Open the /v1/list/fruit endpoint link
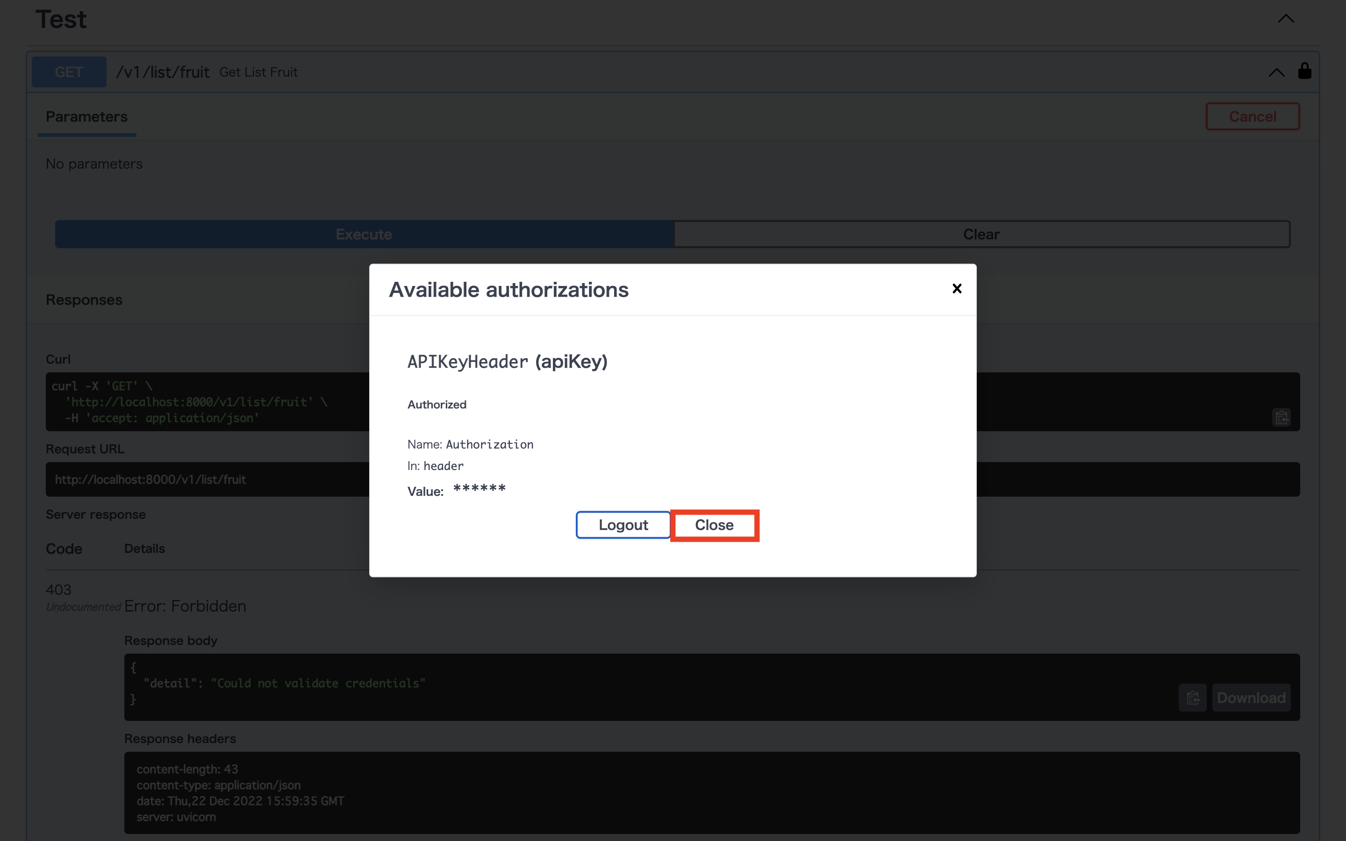1346x841 pixels. click(x=162, y=71)
